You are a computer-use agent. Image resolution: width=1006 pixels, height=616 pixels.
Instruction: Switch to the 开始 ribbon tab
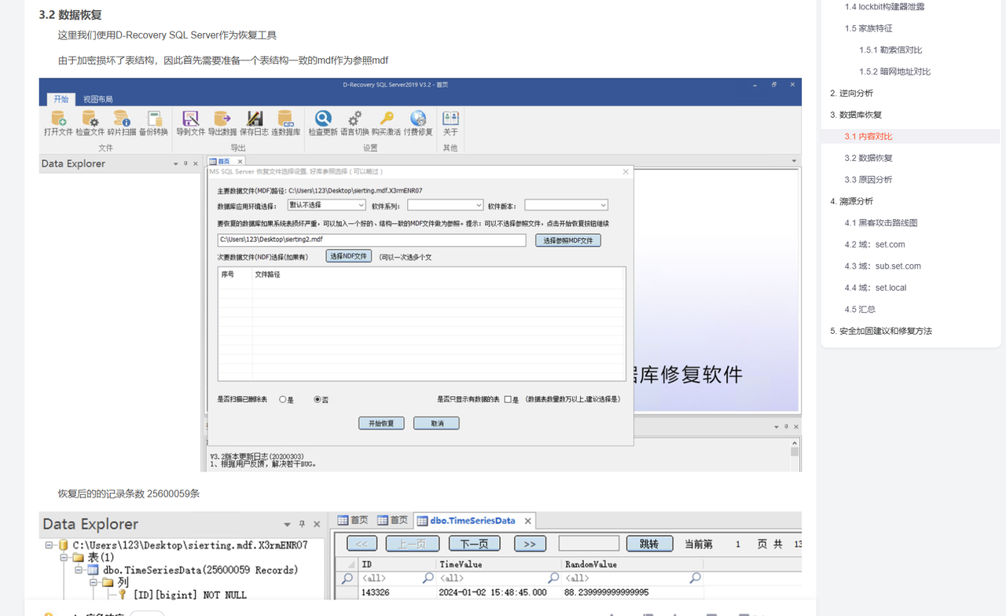[x=61, y=99]
